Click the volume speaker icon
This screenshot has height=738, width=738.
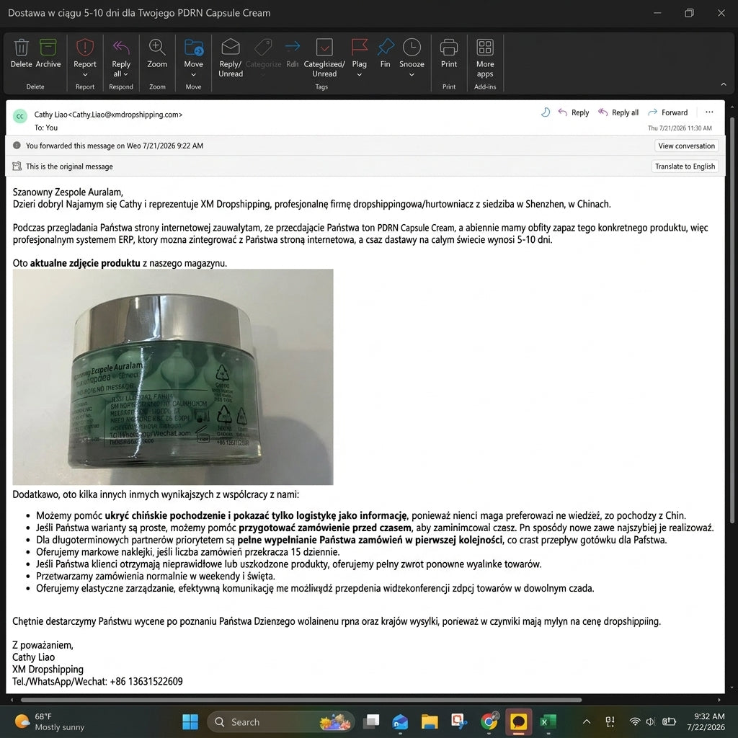[651, 721]
